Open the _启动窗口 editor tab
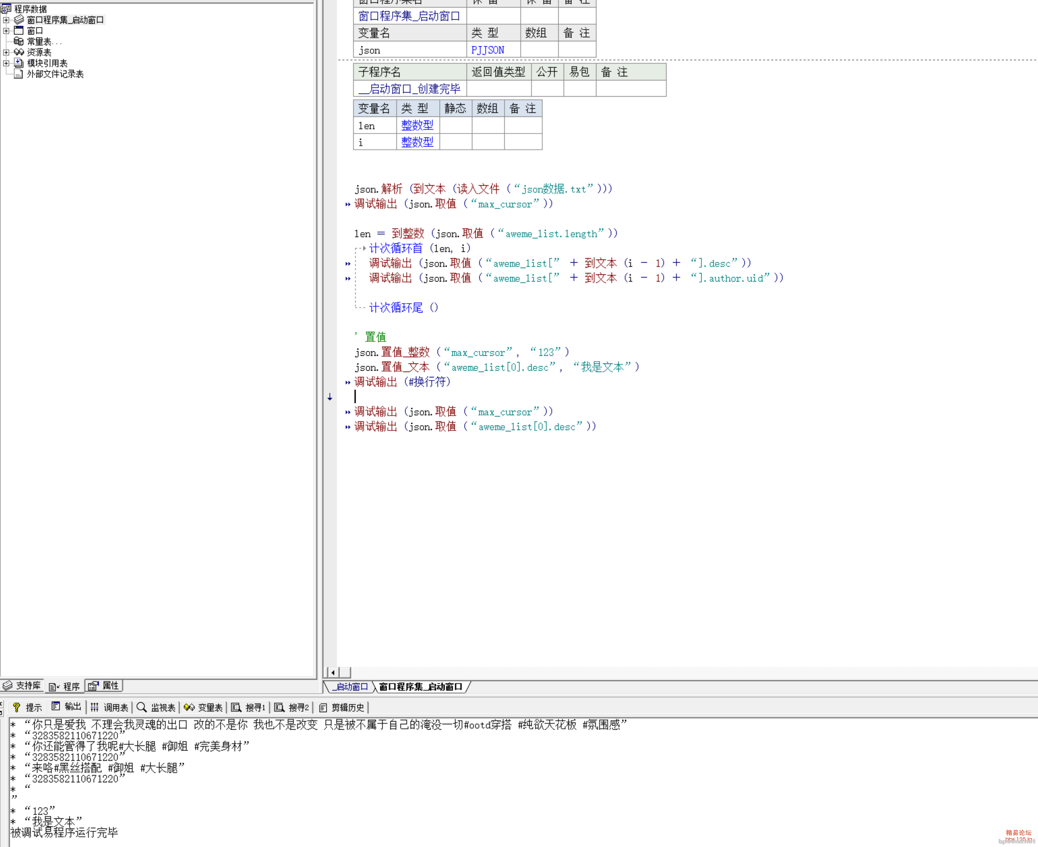The width and height of the screenshot is (1038, 847). click(x=350, y=686)
